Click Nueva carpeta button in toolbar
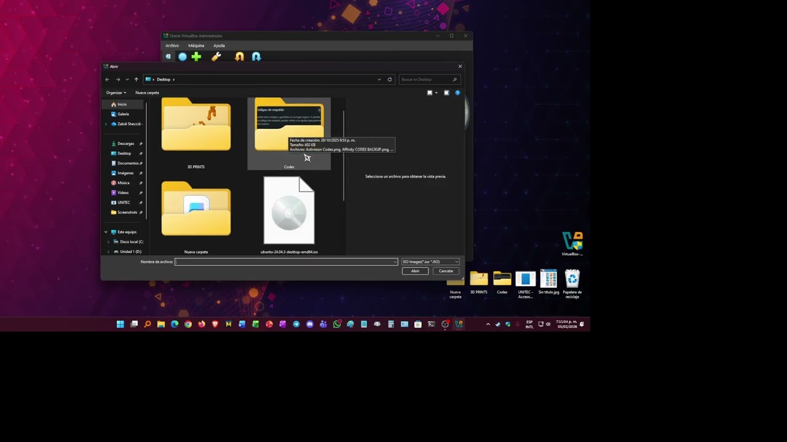 tap(147, 93)
